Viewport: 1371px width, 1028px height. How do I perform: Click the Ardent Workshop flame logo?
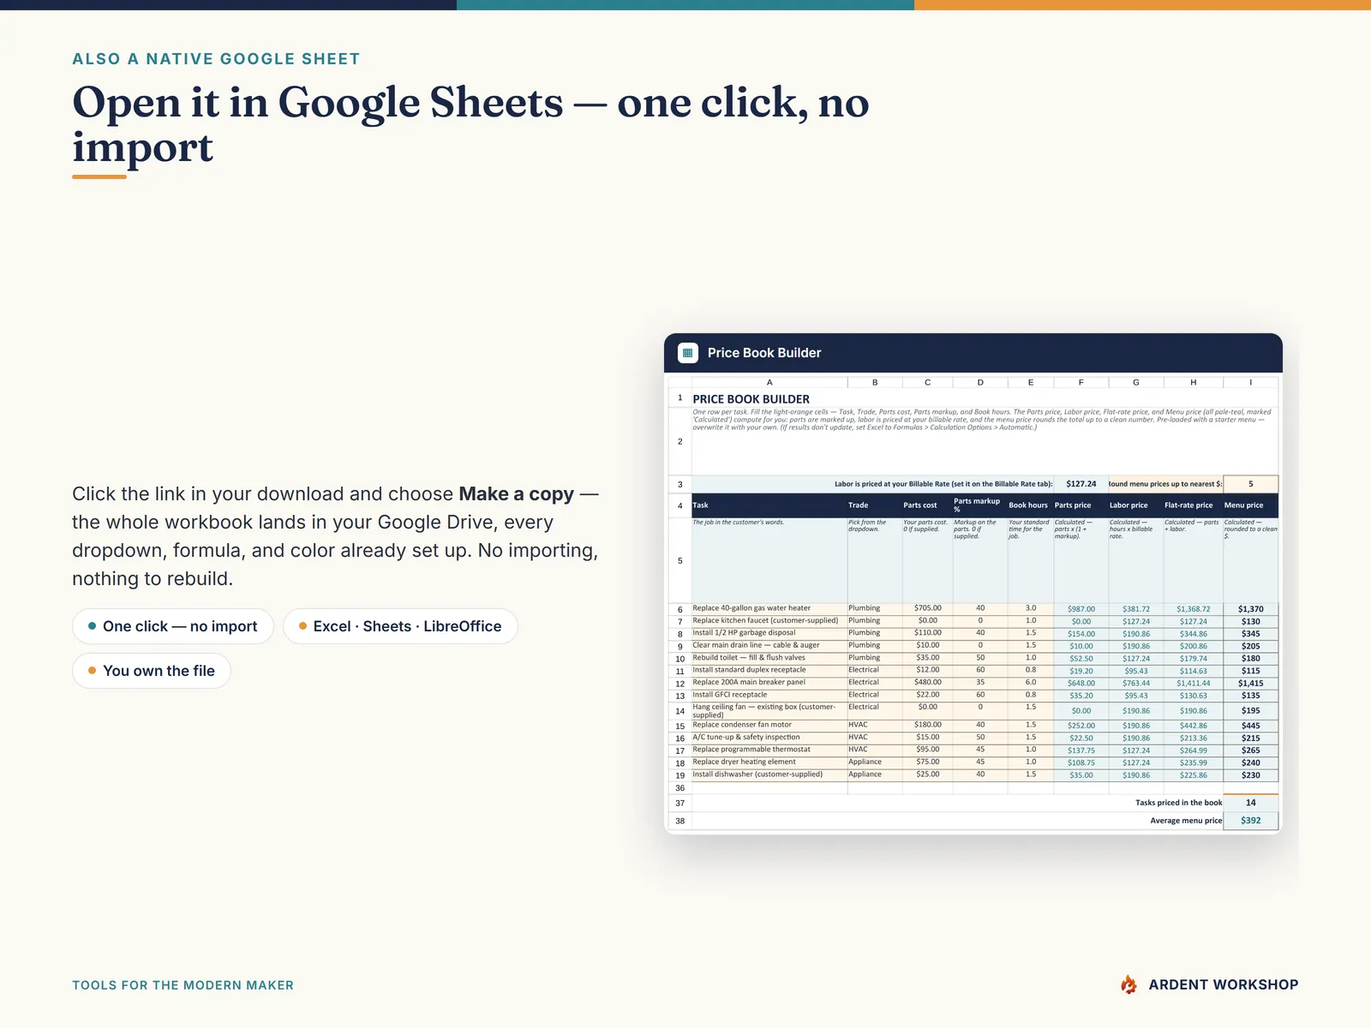(x=1129, y=984)
